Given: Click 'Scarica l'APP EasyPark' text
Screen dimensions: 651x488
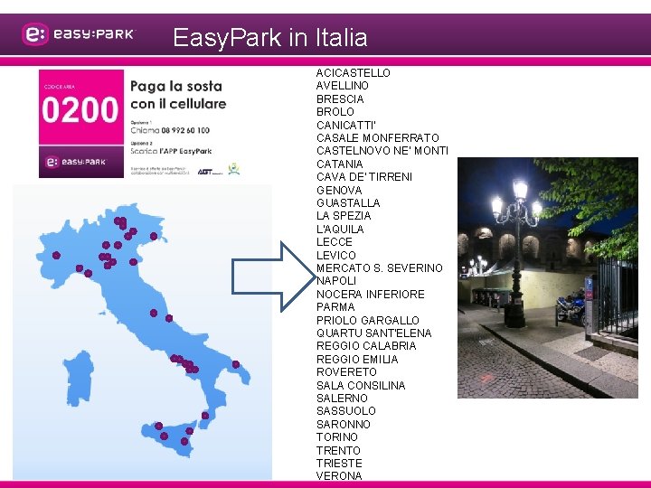Looking at the screenshot, I should pyautogui.click(x=171, y=151).
